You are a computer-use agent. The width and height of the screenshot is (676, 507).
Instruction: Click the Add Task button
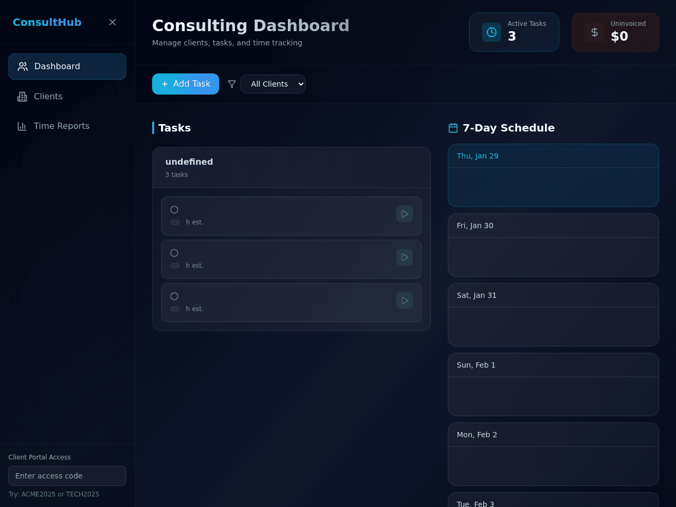coord(185,84)
